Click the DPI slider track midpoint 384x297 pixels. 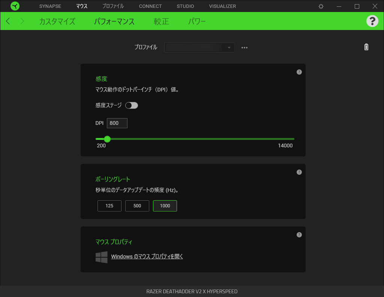click(195, 139)
